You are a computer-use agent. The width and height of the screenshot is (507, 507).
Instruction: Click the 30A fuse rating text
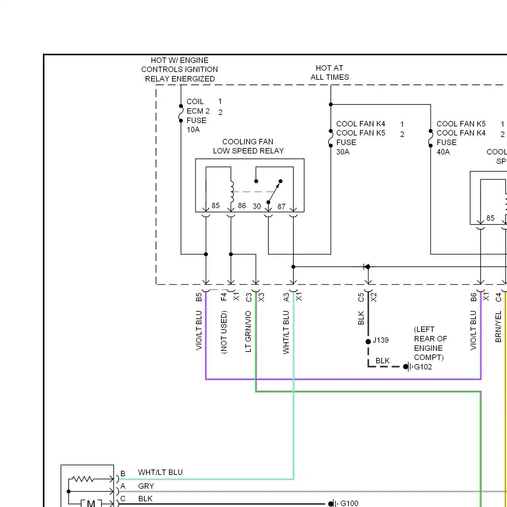(x=343, y=152)
